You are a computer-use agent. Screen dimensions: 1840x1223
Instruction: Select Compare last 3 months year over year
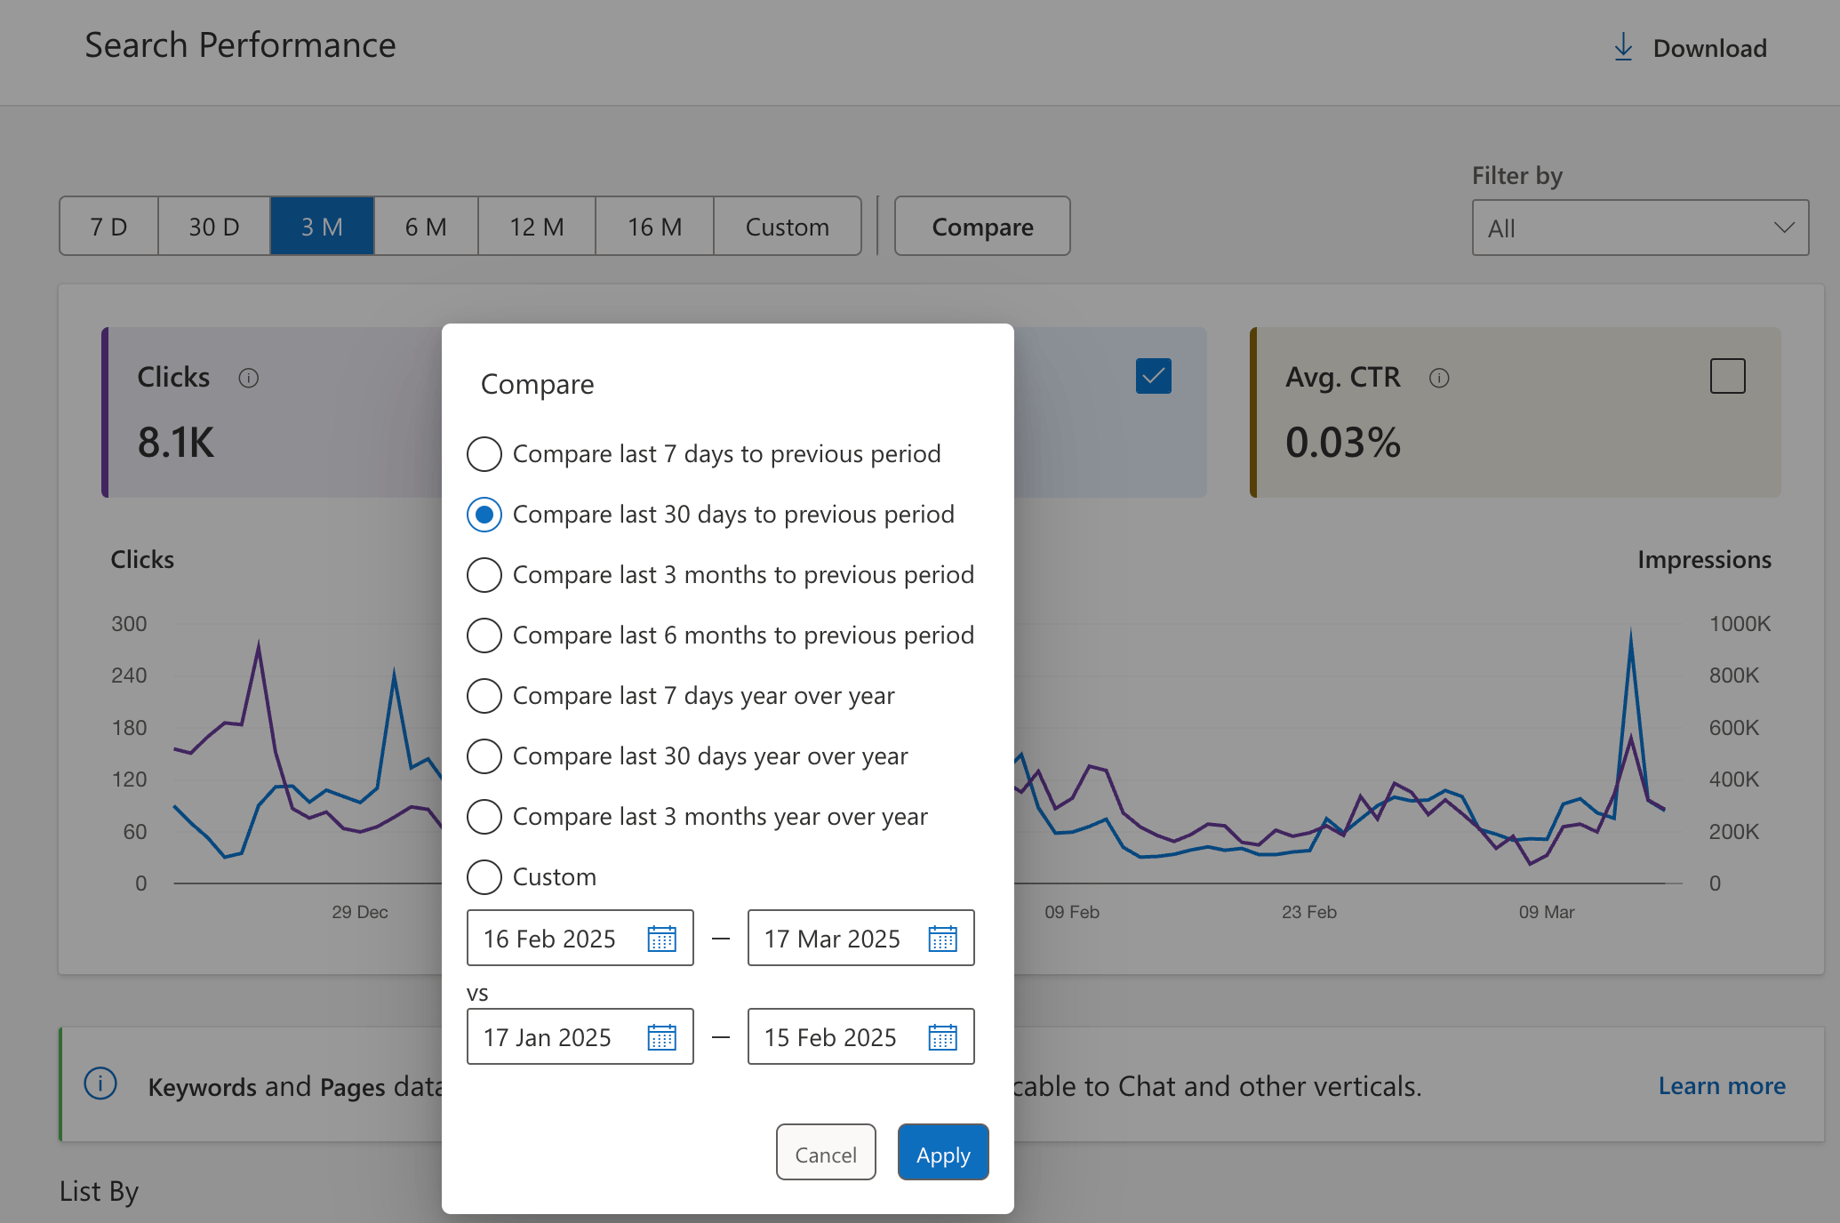[484, 816]
